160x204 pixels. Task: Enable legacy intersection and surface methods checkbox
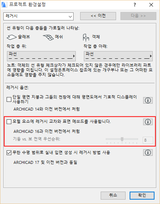(9, 122)
